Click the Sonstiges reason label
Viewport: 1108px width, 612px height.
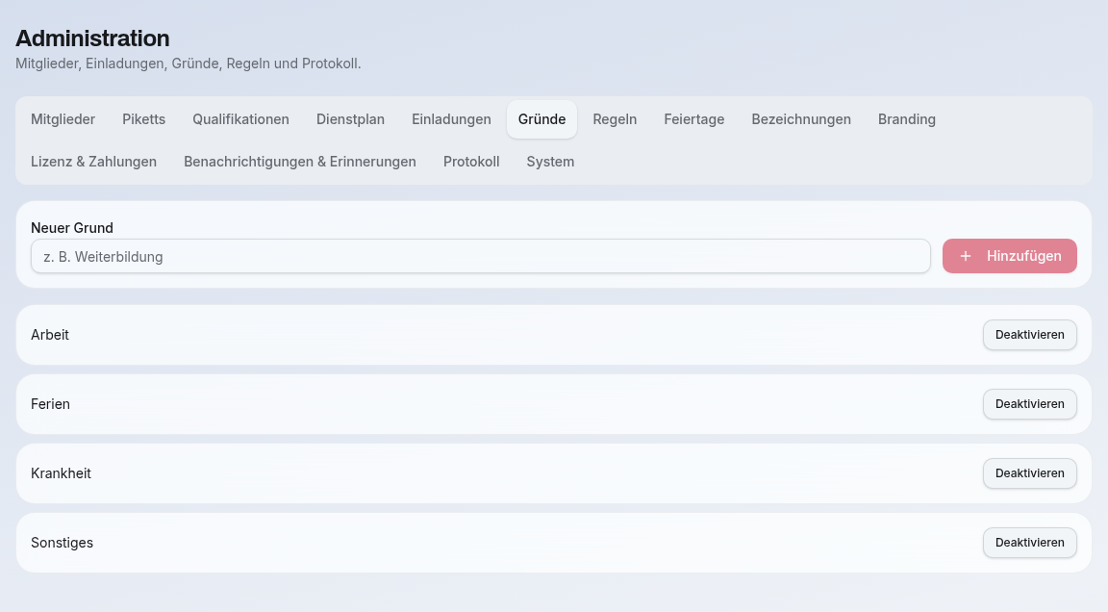click(63, 543)
